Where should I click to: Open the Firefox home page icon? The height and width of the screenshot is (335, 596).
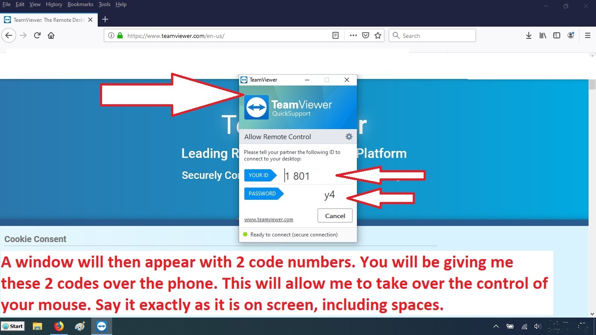click(x=51, y=35)
